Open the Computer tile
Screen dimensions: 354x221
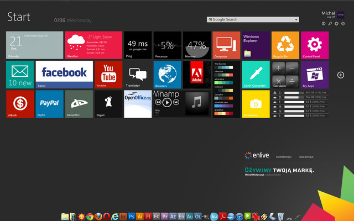[x=226, y=45]
